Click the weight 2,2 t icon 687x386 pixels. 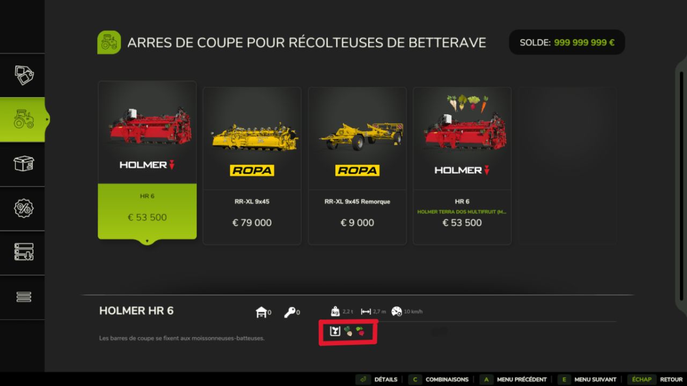tap(335, 311)
